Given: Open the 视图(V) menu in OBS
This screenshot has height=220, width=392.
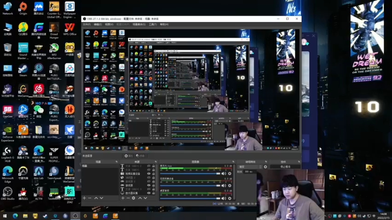Looking at the screenshot, I should pyautogui.click(x=109, y=24).
